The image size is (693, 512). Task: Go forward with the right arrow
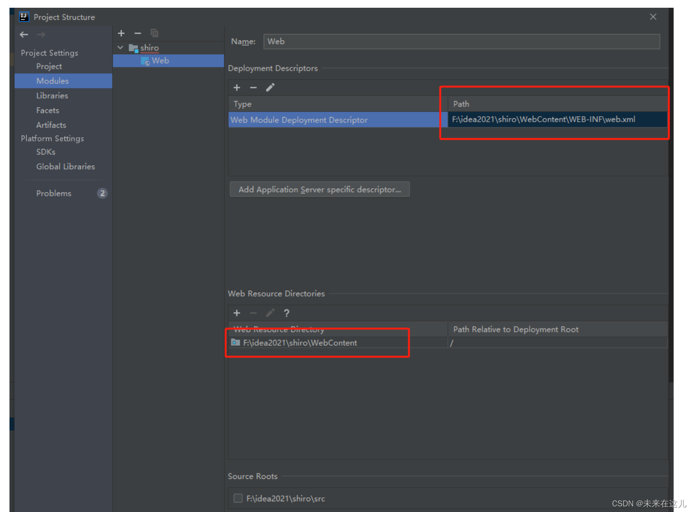[41, 34]
